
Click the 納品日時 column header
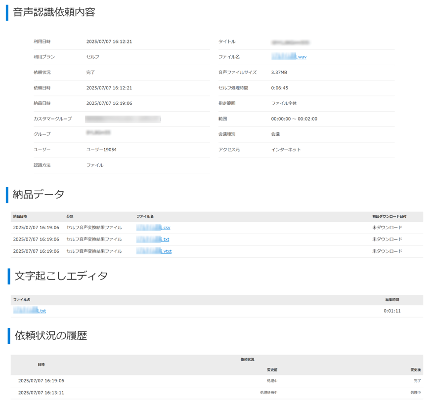(20, 217)
